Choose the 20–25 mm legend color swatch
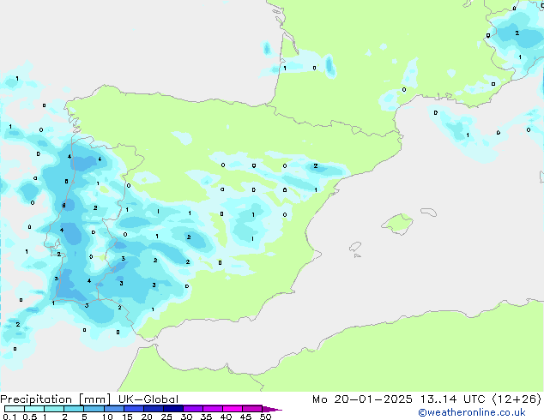 click(x=153, y=409)
